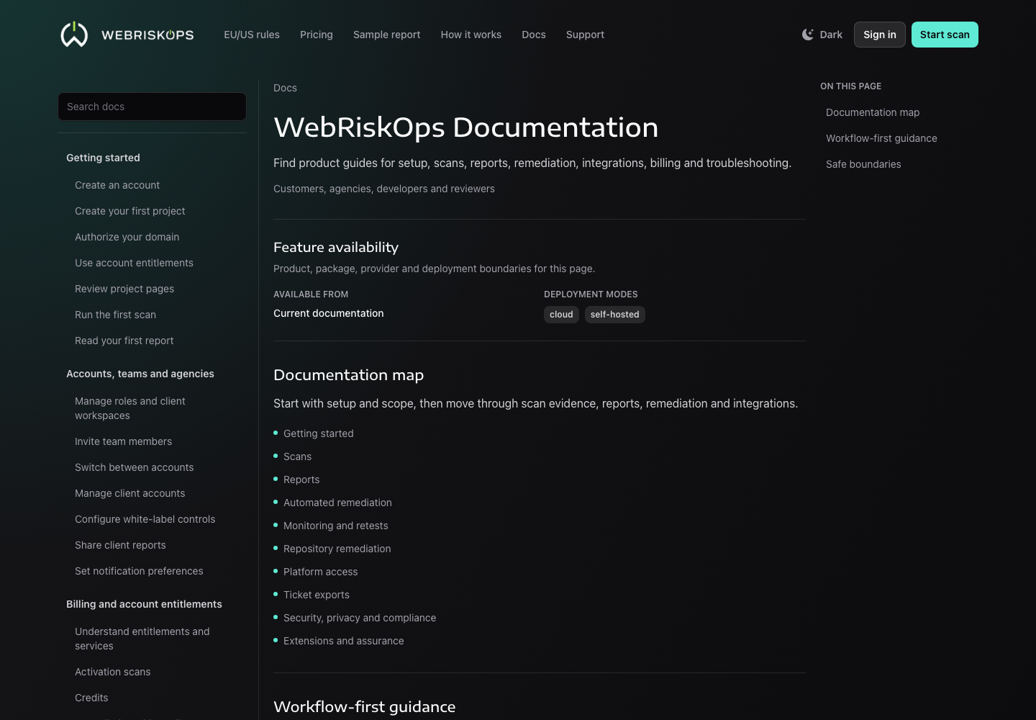
Task: Jump to Safe boundaries section
Action: click(863, 164)
